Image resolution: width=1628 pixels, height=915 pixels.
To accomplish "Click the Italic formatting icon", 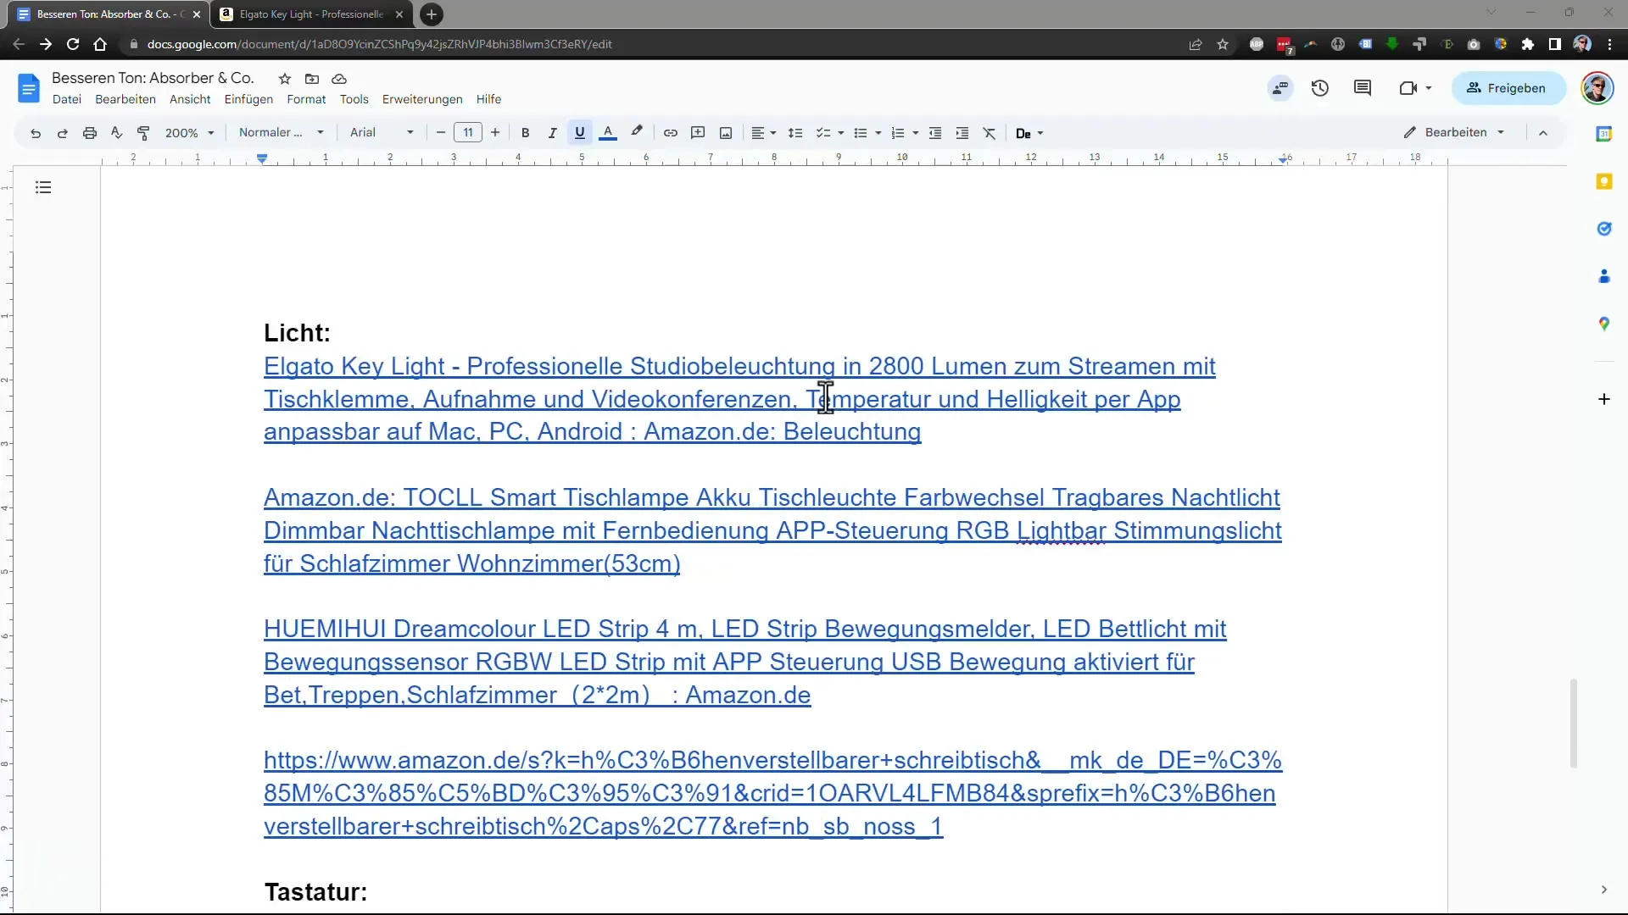I will (552, 133).
